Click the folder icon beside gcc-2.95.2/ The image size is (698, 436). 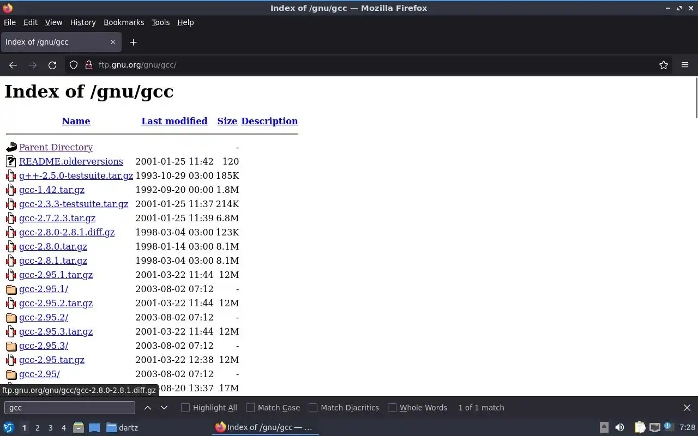[11, 317]
